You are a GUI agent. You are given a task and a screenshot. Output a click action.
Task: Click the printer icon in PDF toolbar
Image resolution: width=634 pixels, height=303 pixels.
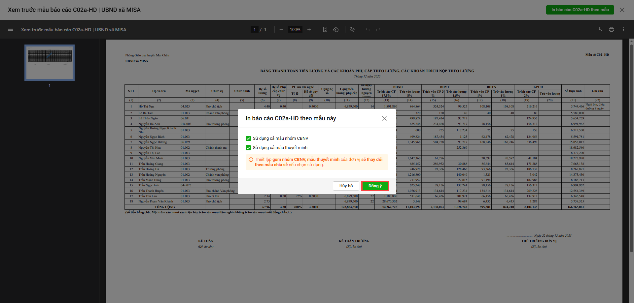tap(612, 30)
